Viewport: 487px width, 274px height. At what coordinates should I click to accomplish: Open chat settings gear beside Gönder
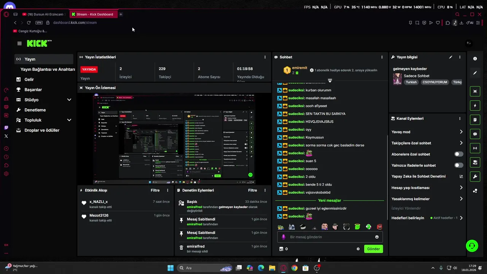(x=358, y=249)
